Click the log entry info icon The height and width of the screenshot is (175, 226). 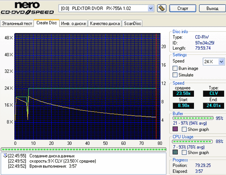coord(5,155)
